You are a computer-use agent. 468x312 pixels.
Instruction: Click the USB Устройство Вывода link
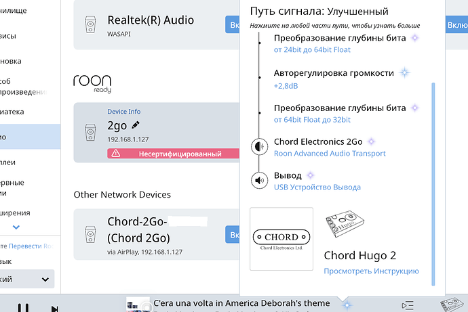tap(317, 187)
